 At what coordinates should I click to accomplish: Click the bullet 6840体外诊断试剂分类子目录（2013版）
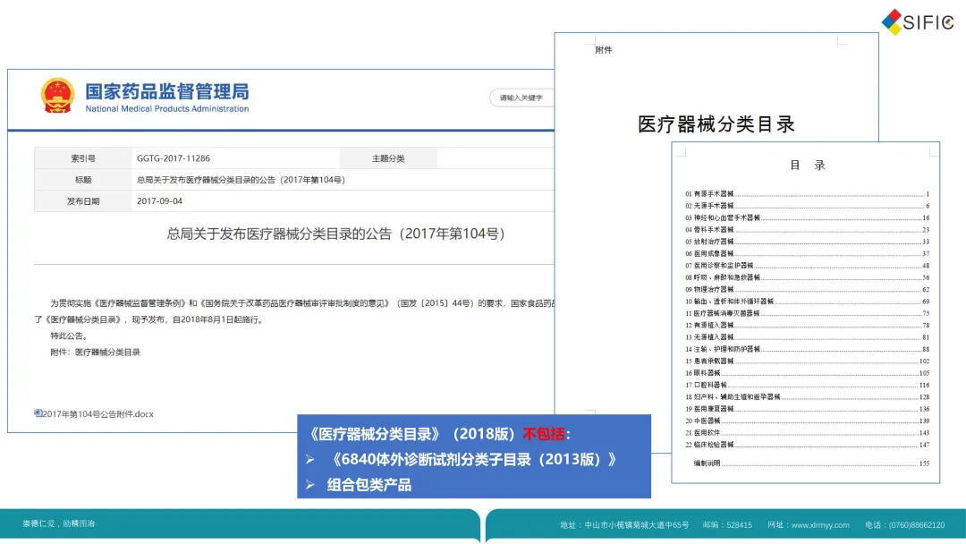click(x=472, y=460)
